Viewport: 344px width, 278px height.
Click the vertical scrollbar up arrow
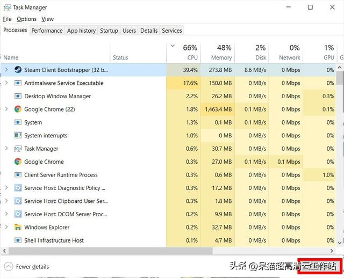(340, 68)
